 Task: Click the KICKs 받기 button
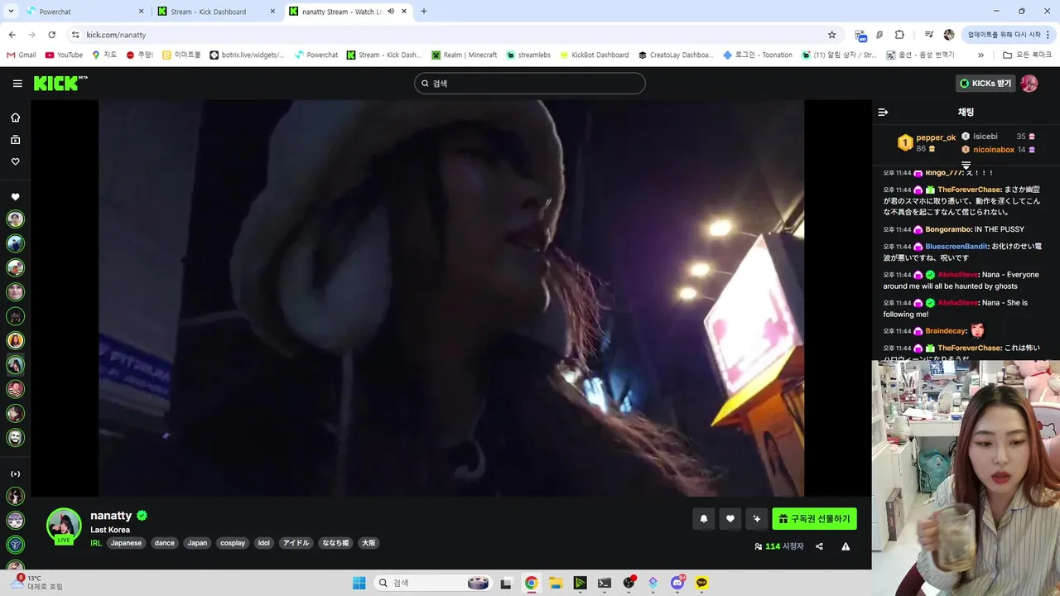985,84
